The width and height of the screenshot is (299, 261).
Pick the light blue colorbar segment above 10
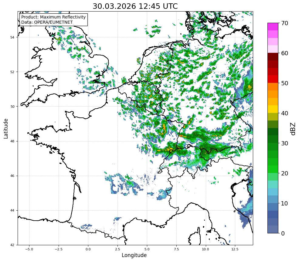[x=273, y=199]
